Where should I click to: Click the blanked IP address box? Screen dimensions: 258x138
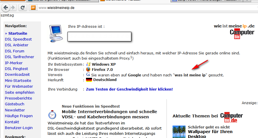click(99, 37)
